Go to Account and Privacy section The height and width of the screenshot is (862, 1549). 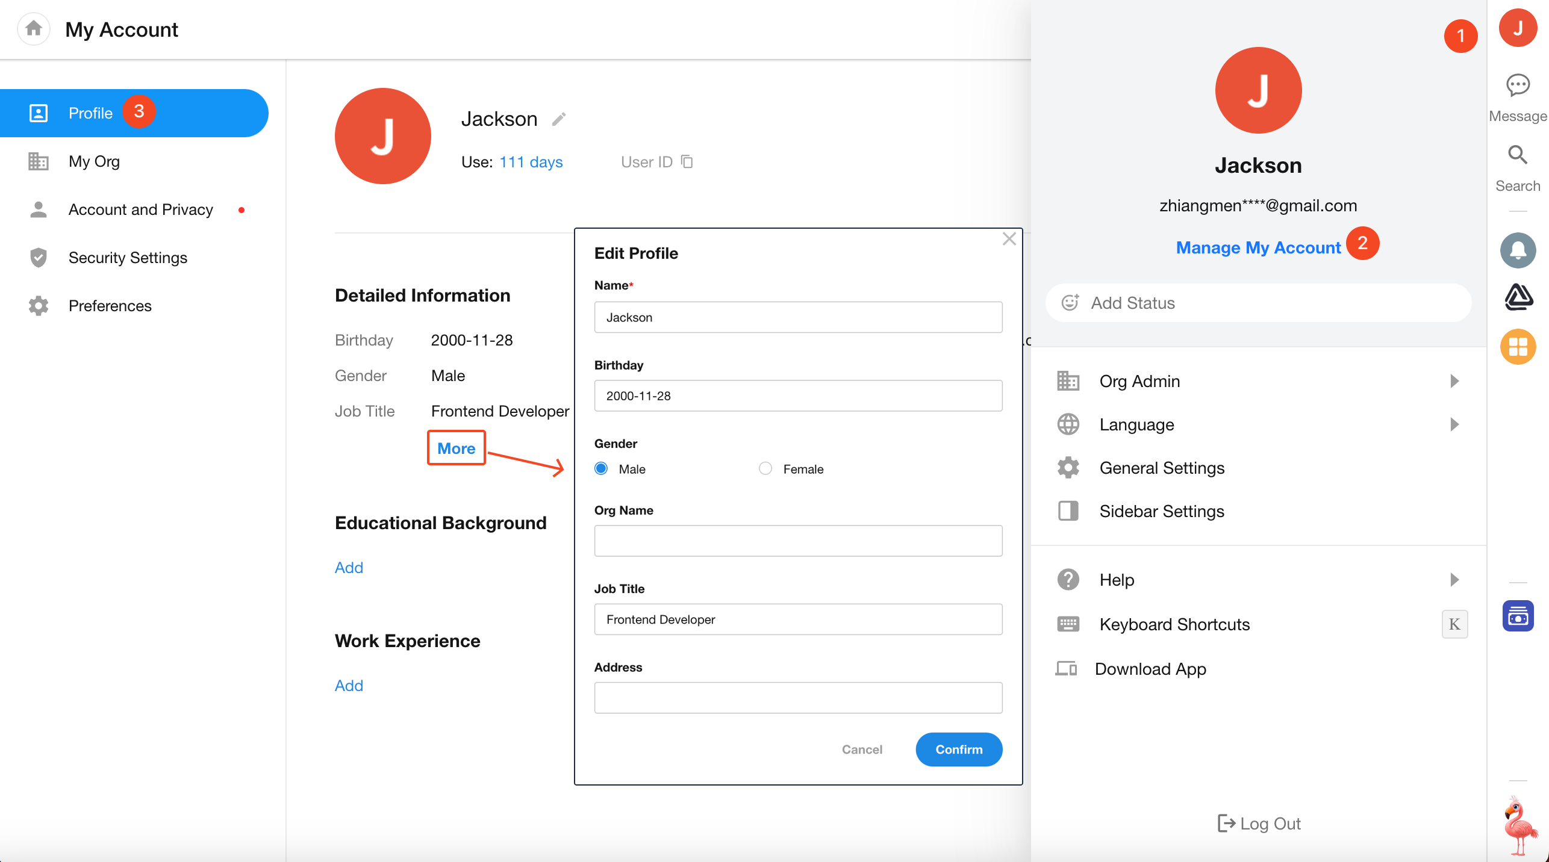[140, 209]
